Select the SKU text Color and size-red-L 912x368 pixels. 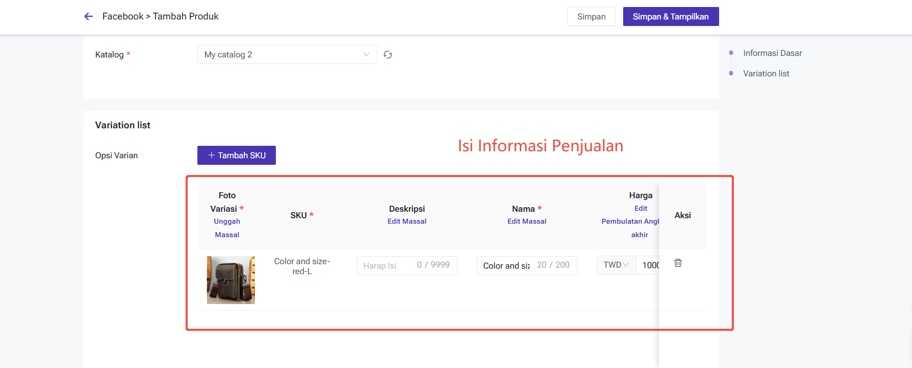(x=302, y=266)
